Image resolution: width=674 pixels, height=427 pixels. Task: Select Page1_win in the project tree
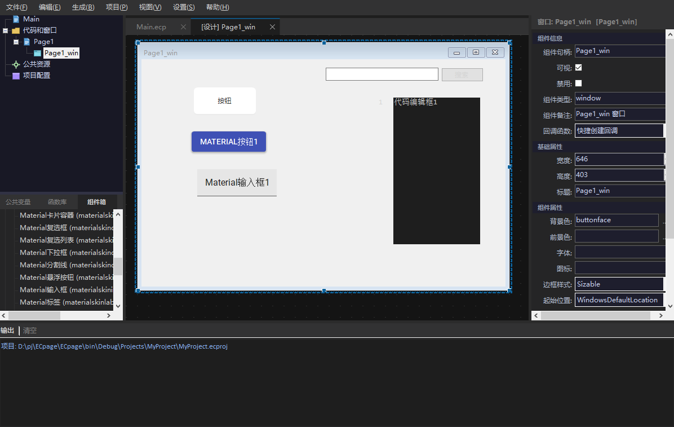pyautogui.click(x=61, y=53)
